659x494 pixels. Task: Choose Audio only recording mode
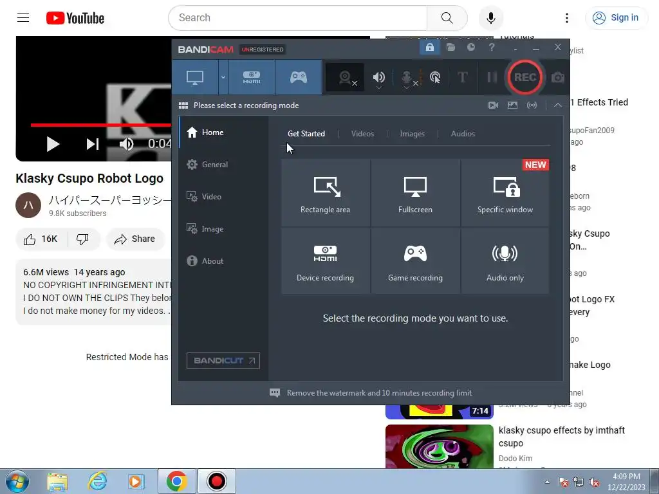(x=505, y=261)
